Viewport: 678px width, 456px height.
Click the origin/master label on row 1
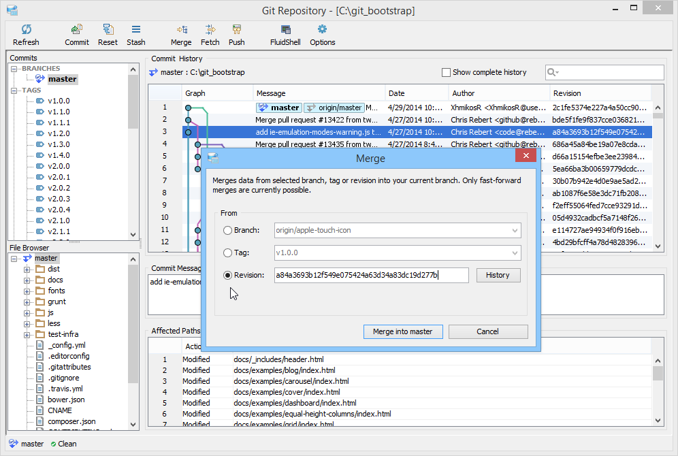click(334, 108)
